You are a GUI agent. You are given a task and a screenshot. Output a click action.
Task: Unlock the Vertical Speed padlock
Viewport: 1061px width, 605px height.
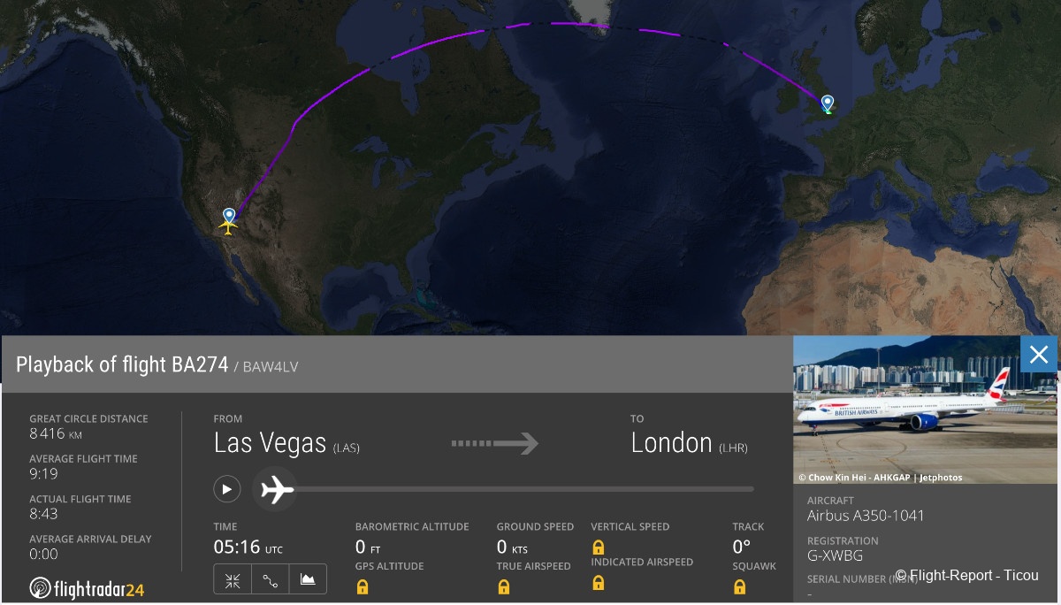tap(599, 548)
